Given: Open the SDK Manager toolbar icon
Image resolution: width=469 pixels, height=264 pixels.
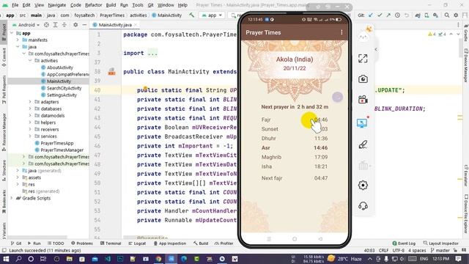Looking at the screenshot, I should [x=435, y=15].
